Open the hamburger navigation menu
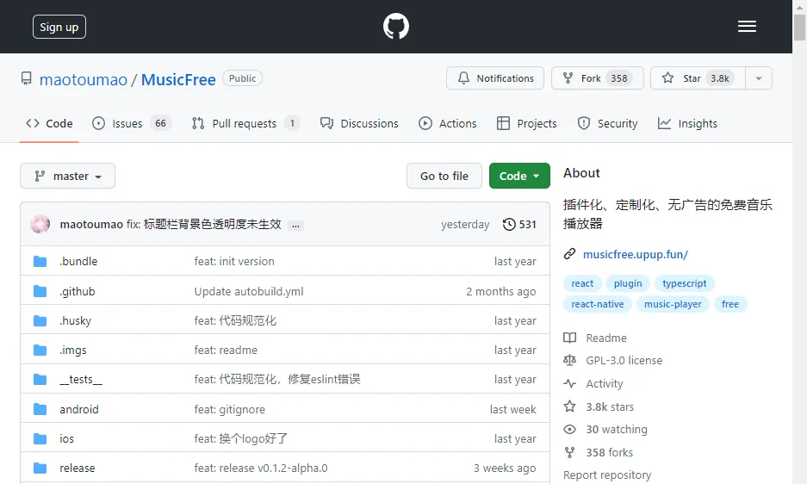The width and height of the screenshot is (807, 484). coord(747,26)
